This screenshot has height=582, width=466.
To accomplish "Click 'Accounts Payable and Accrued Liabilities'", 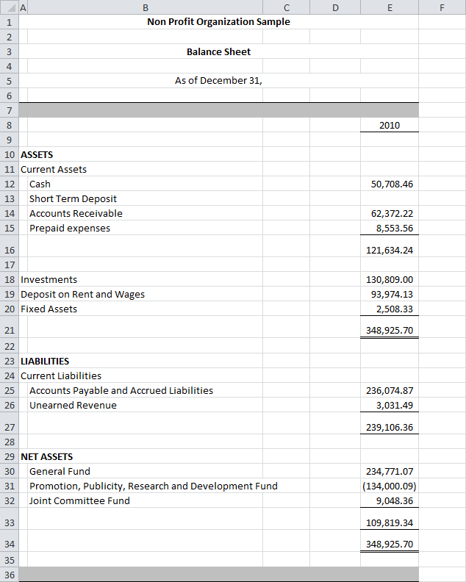I will pyautogui.click(x=121, y=390).
